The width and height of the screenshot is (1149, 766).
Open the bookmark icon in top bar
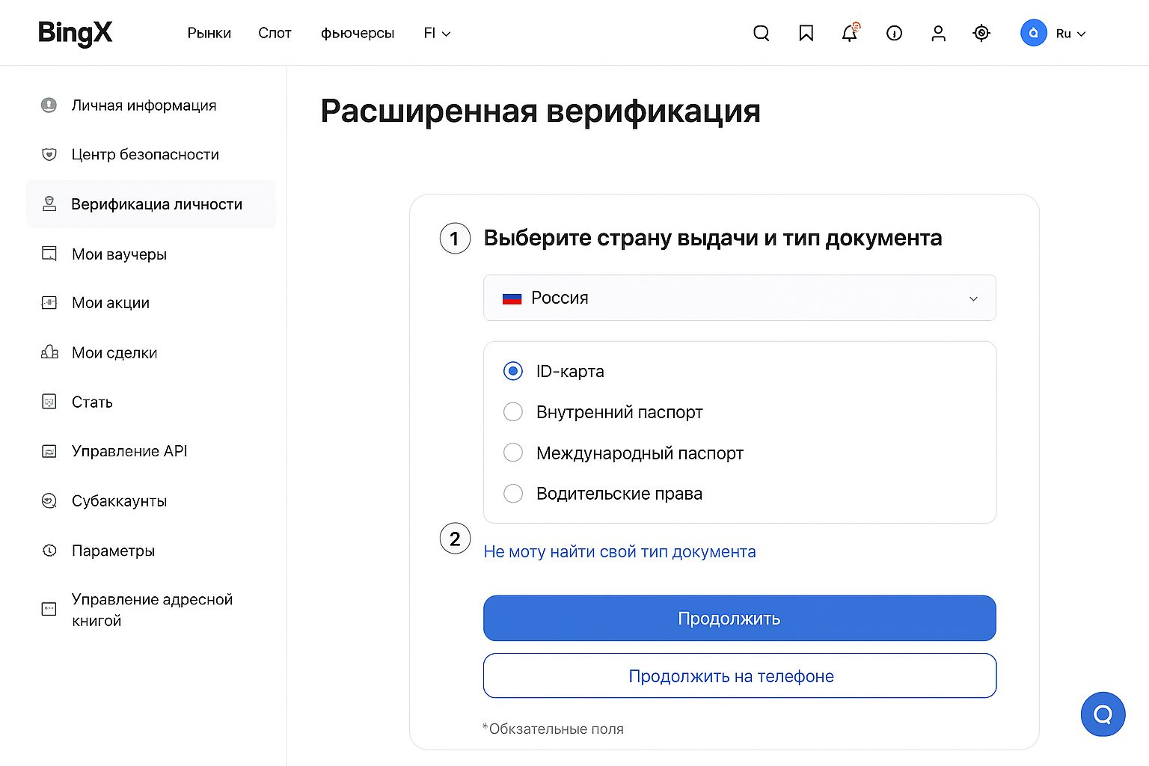pos(806,34)
